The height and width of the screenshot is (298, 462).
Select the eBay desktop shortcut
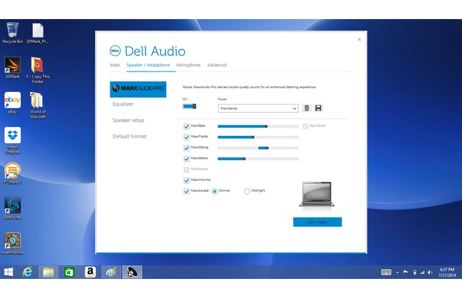13,103
